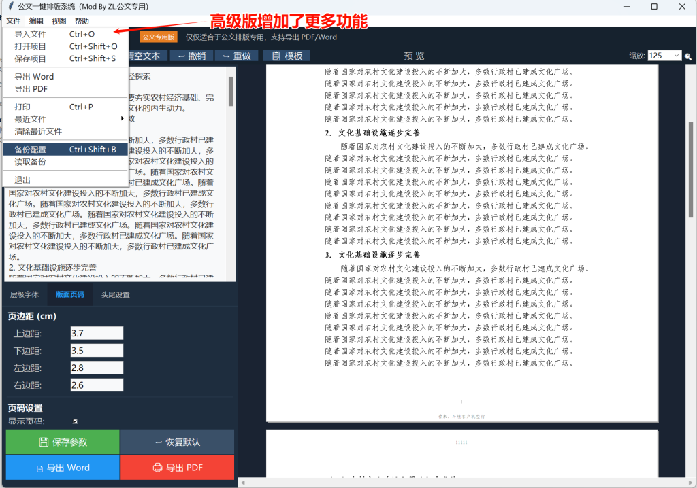Viewport: 697px width, 488px height.
Task: Click heading '3. 文化基础设施逐步完善' in preview
Action: point(372,255)
